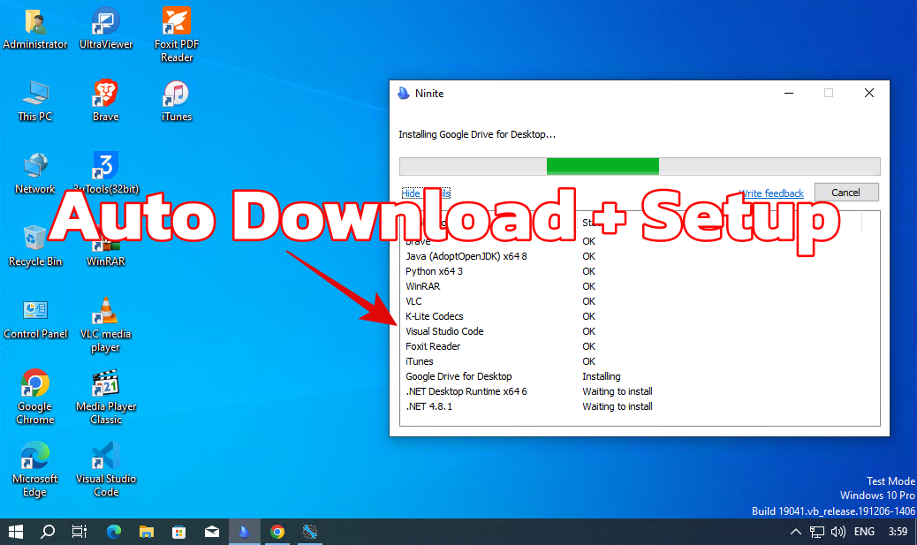Open Edge from the taskbar
This screenshot has width=917, height=545.
[x=113, y=532]
